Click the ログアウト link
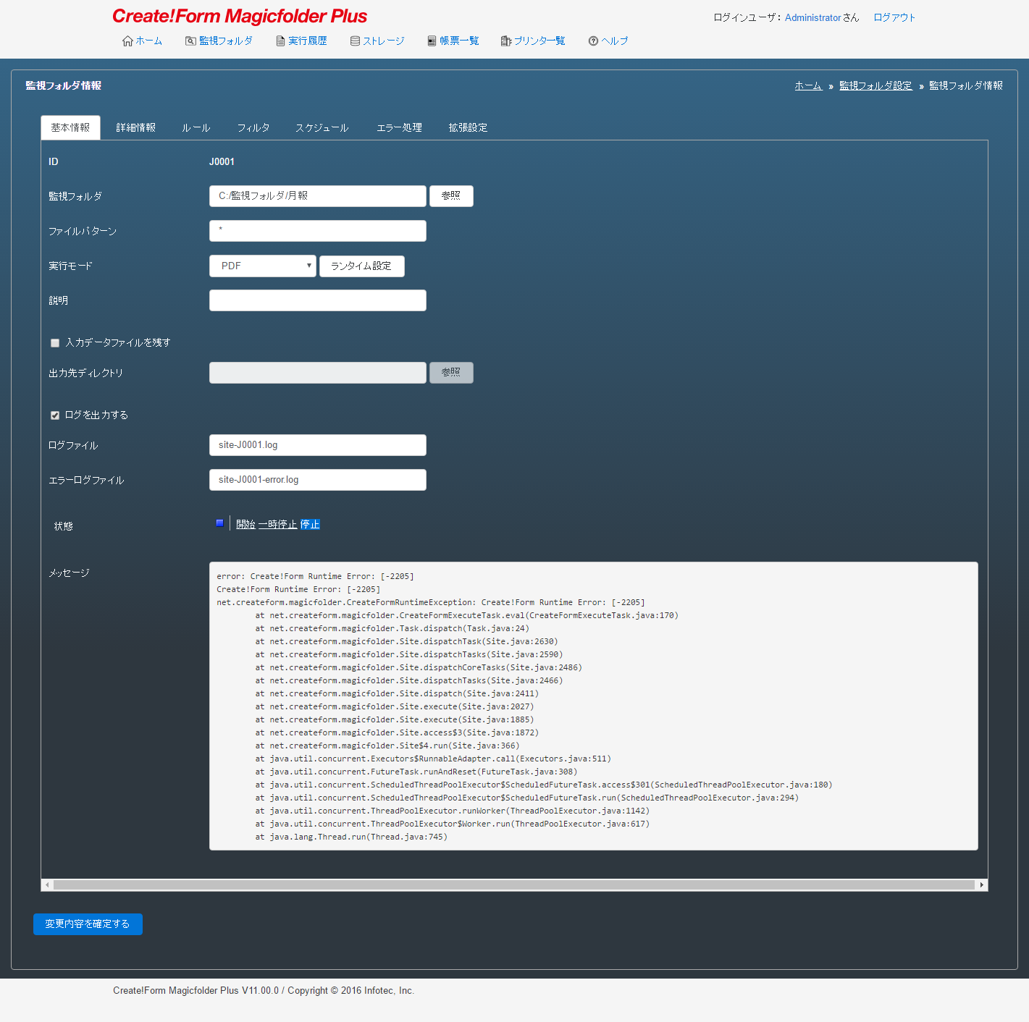 click(x=894, y=17)
